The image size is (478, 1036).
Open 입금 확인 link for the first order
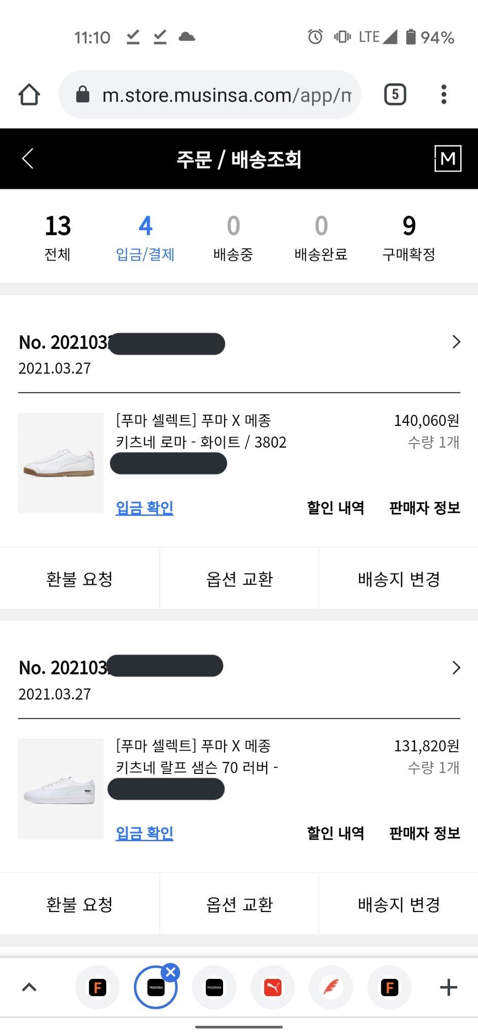click(145, 508)
